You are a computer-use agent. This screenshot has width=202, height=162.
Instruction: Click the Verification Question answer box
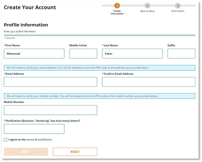[x=34, y=129]
